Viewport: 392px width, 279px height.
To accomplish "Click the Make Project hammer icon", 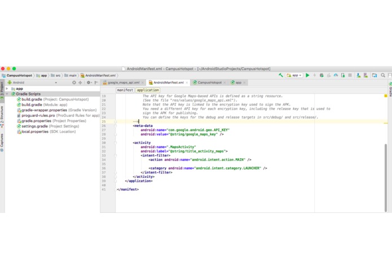I will (x=281, y=75).
